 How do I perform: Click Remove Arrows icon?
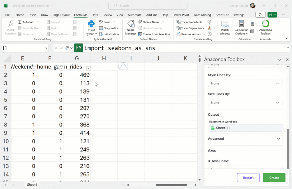(x=179, y=34)
